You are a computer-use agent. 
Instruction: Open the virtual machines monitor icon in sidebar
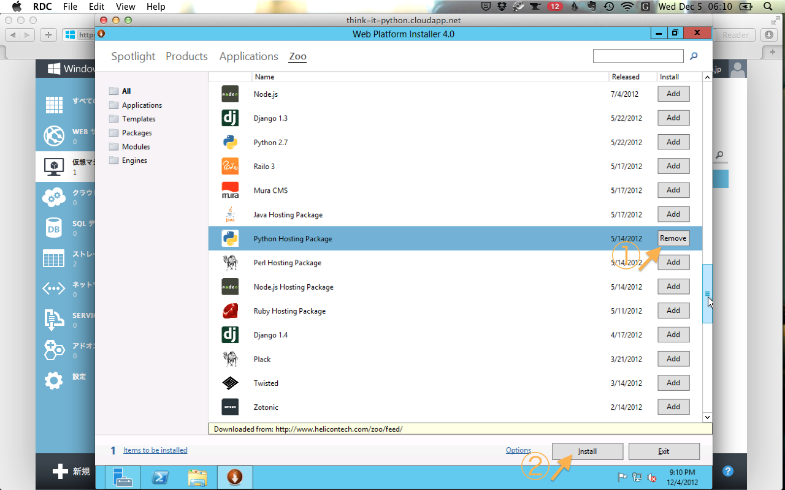click(x=54, y=167)
